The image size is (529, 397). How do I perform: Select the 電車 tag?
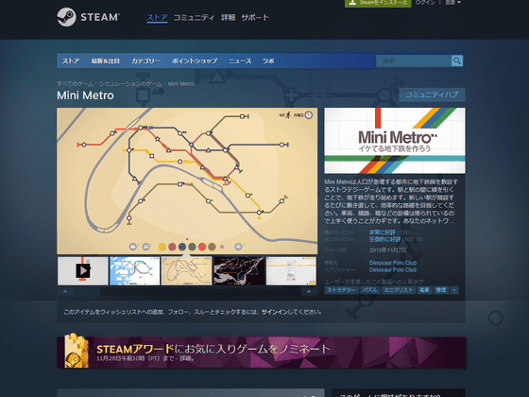[x=424, y=290]
